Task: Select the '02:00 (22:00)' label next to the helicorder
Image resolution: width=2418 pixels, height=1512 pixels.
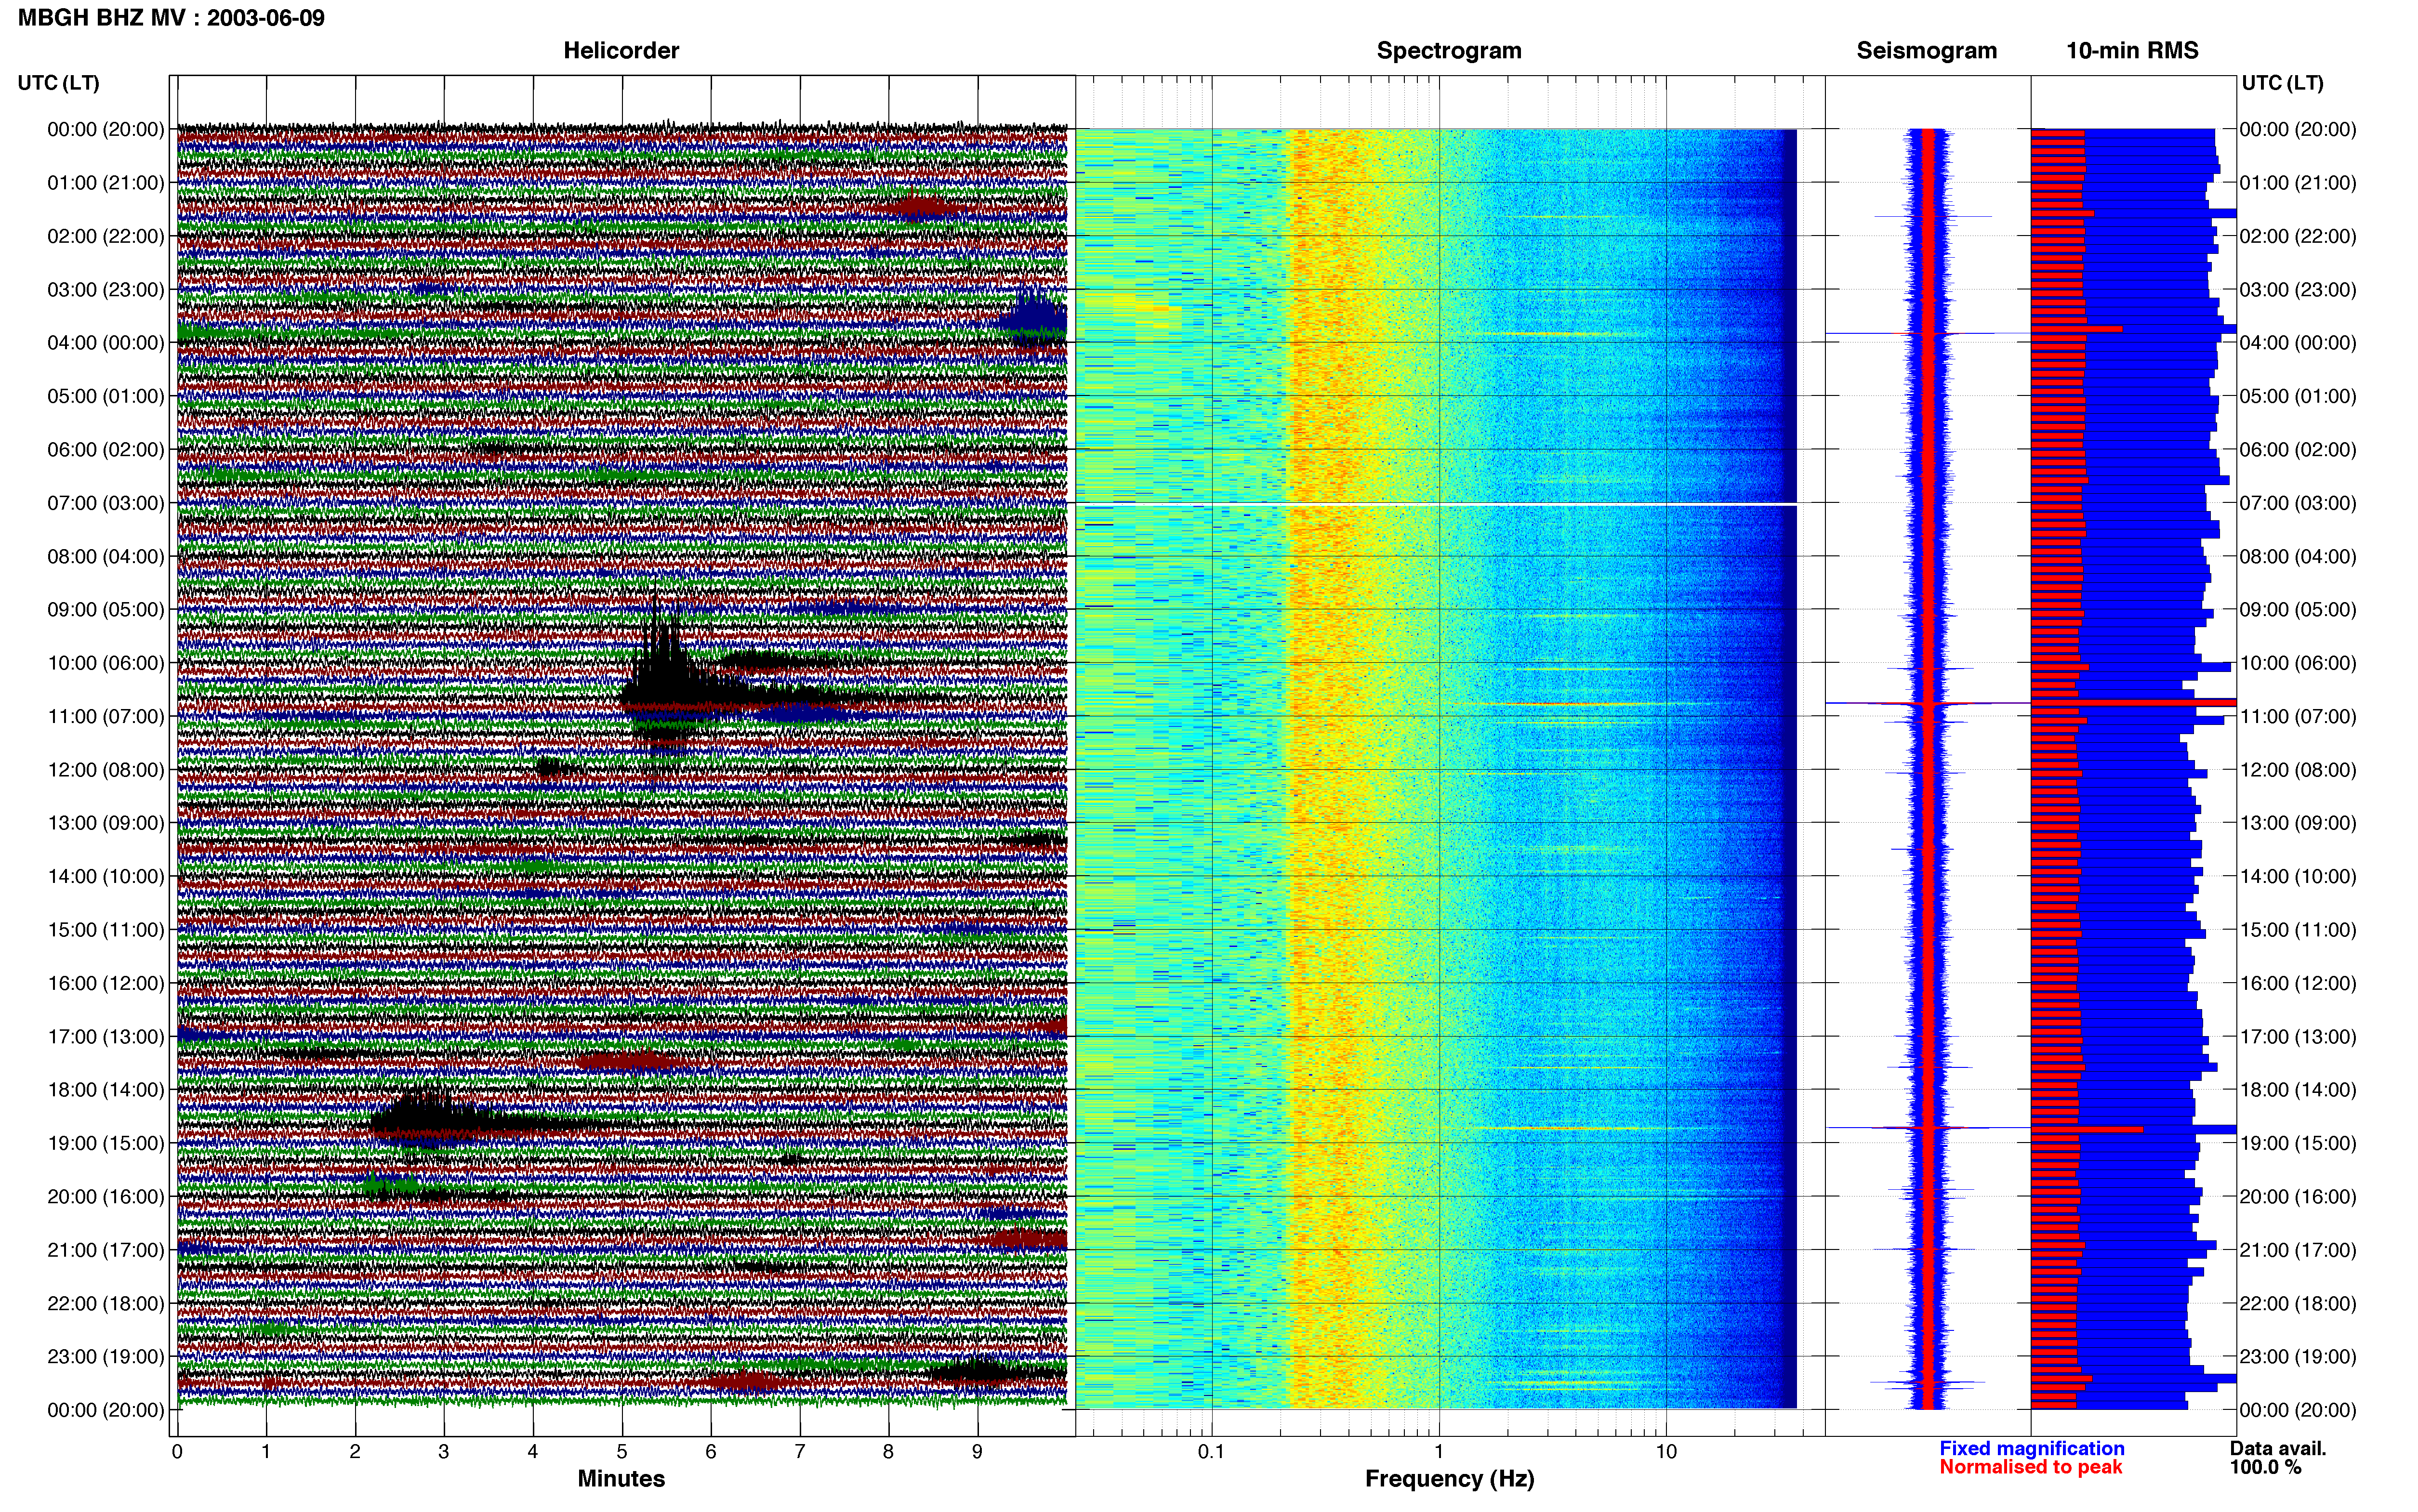Action: coord(105,236)
